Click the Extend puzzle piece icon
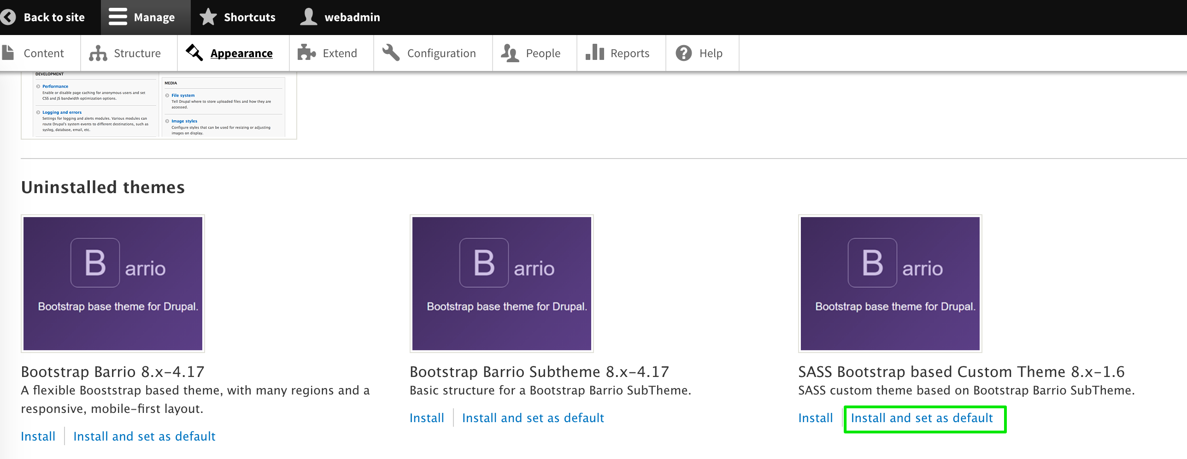The height and width of the screenshot is (459, 1187). click(x=306, y=53)
